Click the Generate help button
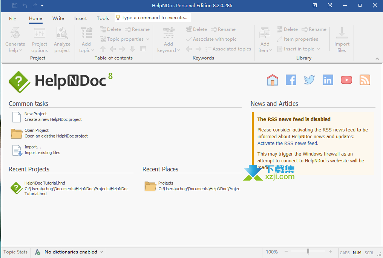 pyautogui.click(x=15, y=40)
